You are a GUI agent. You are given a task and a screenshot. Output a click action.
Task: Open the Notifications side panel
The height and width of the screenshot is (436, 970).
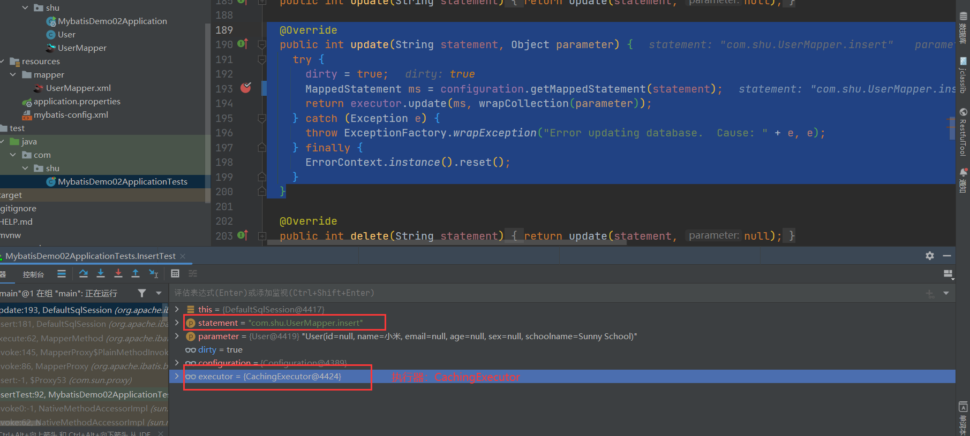(x=963, y=181)
